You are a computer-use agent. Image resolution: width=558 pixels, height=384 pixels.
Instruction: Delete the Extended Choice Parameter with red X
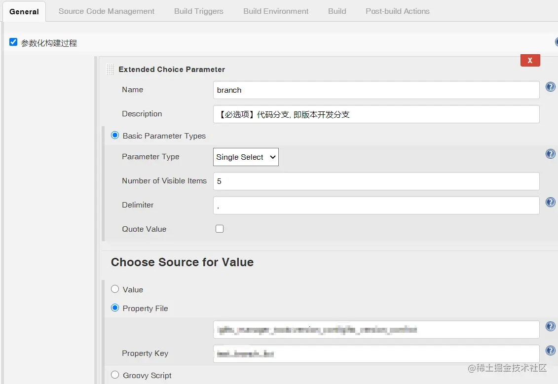click(530, 60)
